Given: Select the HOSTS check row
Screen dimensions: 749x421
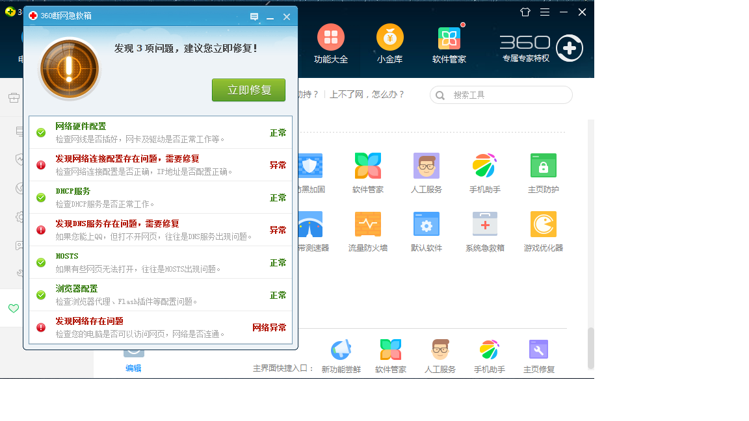Looking at the screenshot, I should tap(161, 262).
